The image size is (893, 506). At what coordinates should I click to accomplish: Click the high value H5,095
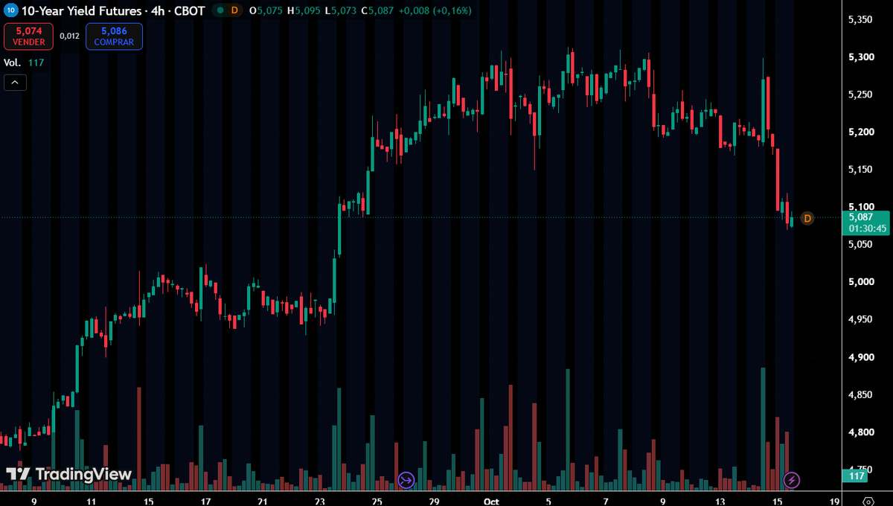[x=302, y=10]
